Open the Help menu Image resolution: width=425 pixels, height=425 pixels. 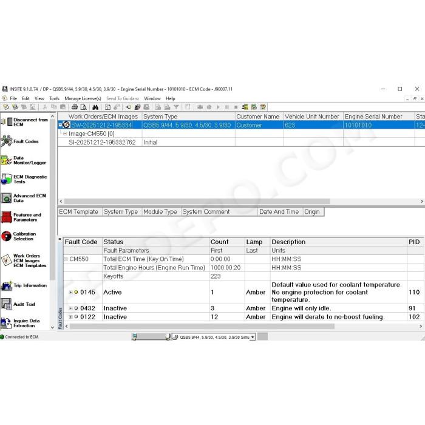pyautogui.click(x=171, y=98)
